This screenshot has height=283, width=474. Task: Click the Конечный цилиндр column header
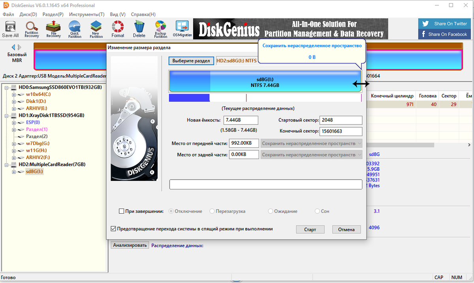pos(392,96)
